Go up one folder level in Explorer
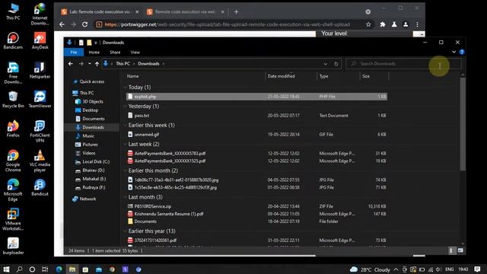Image resolution: width=487 pixels, height=274 pixels. tap(97, 64)
